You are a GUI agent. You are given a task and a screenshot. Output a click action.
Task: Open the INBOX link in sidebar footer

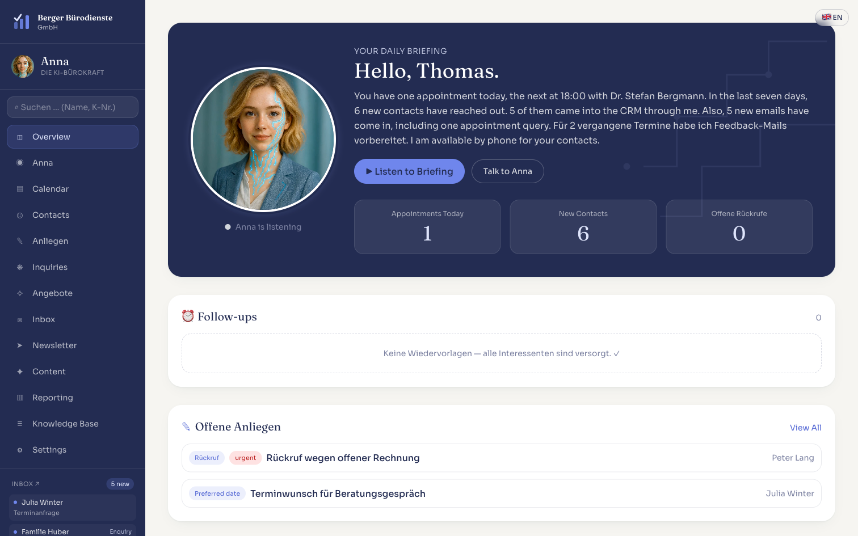point(26,484)
